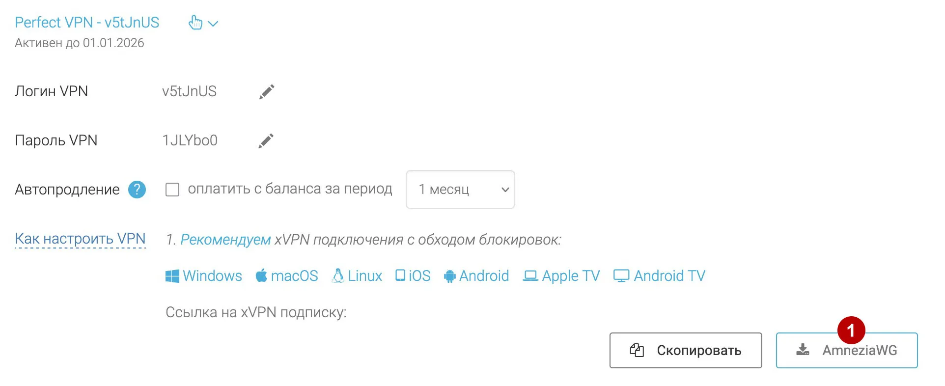The width and height of the screenshot is (945, 386).
Task: Click the Windows logo icon
Action: point(172,276)
